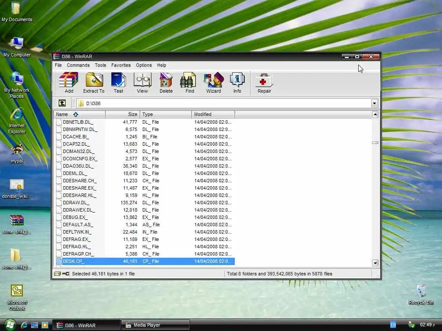The height and width of the screenshot is (331, 442).
Task: Select the file DEFRAGP.CH_
Action: tap(79, 254)
